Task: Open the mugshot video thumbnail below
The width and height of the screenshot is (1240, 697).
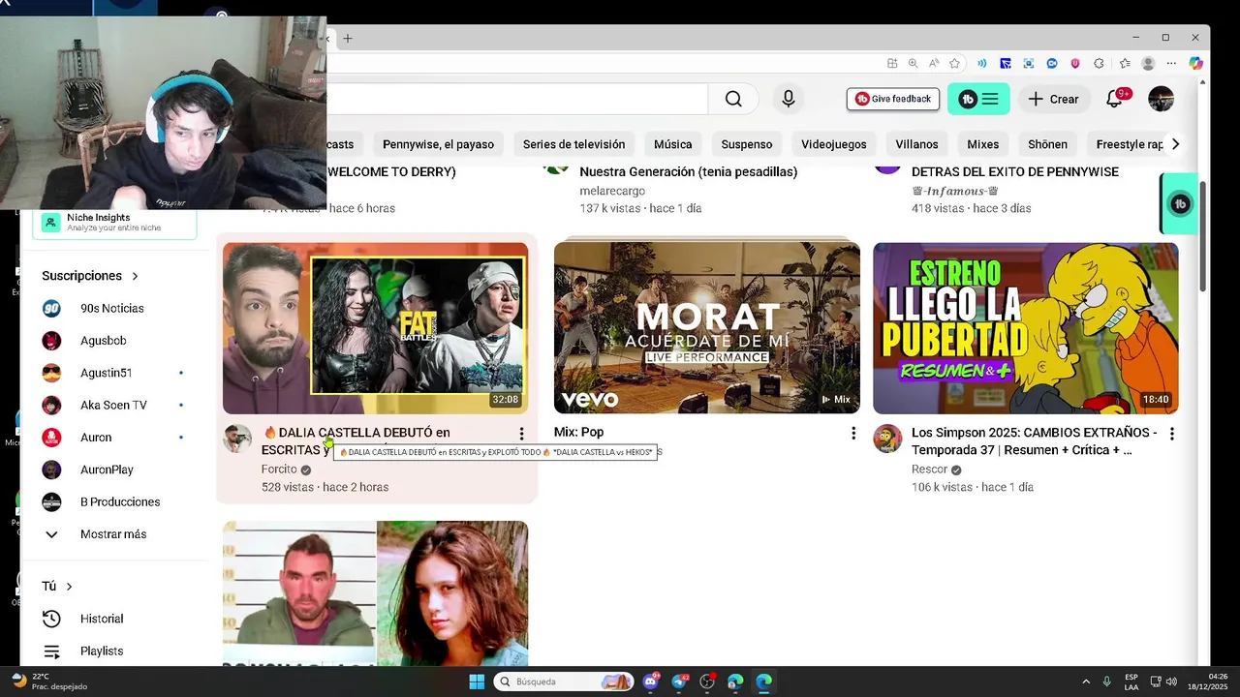Action: [376, 593]
